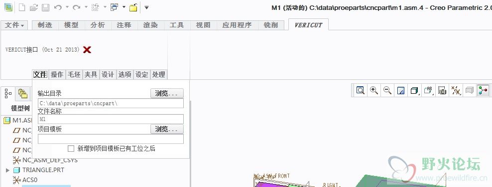Click 浏览 button for 输出目录
492x187 pixels.
tap(167, 93)
